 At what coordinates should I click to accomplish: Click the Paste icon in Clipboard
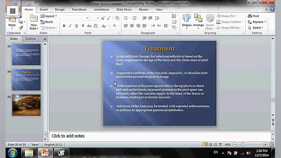[x=12, y=20]
